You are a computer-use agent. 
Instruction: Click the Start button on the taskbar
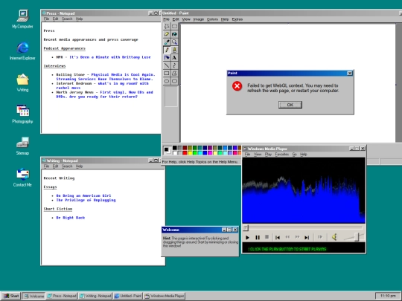(11, 296)
